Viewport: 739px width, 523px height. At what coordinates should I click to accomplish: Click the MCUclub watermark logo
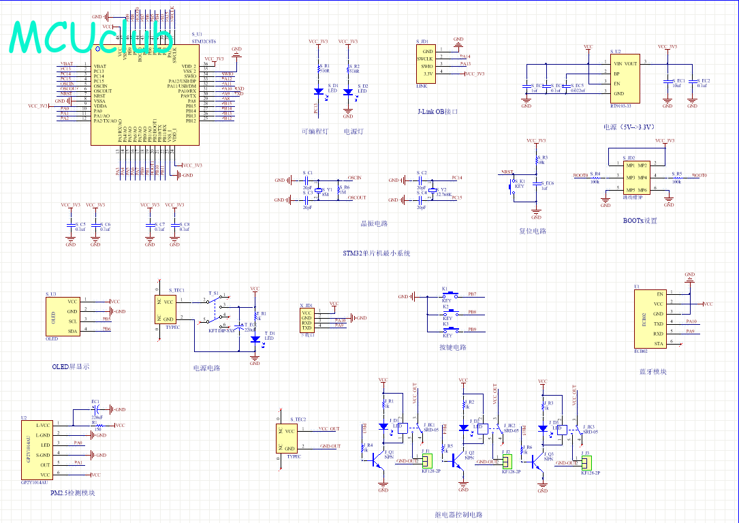click(91, 37)
